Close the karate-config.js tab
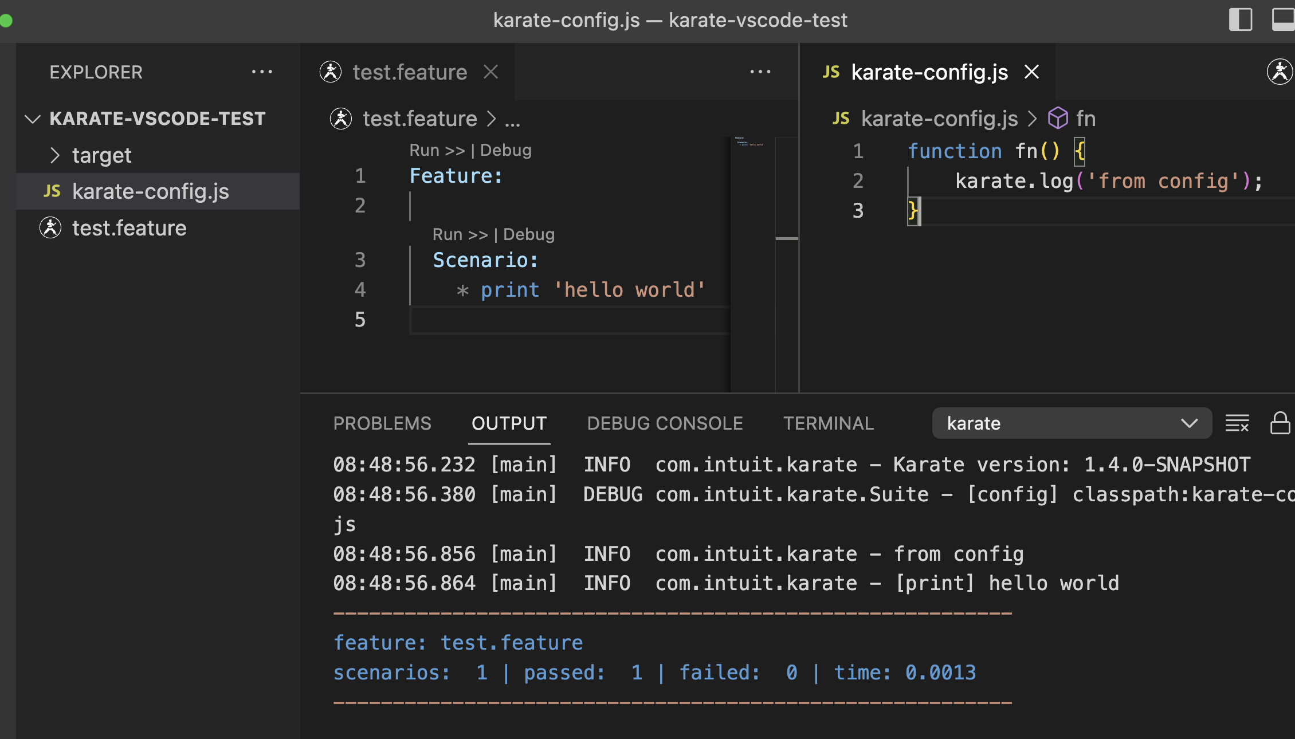The image size is (1295, 739). coord(1031,72)
